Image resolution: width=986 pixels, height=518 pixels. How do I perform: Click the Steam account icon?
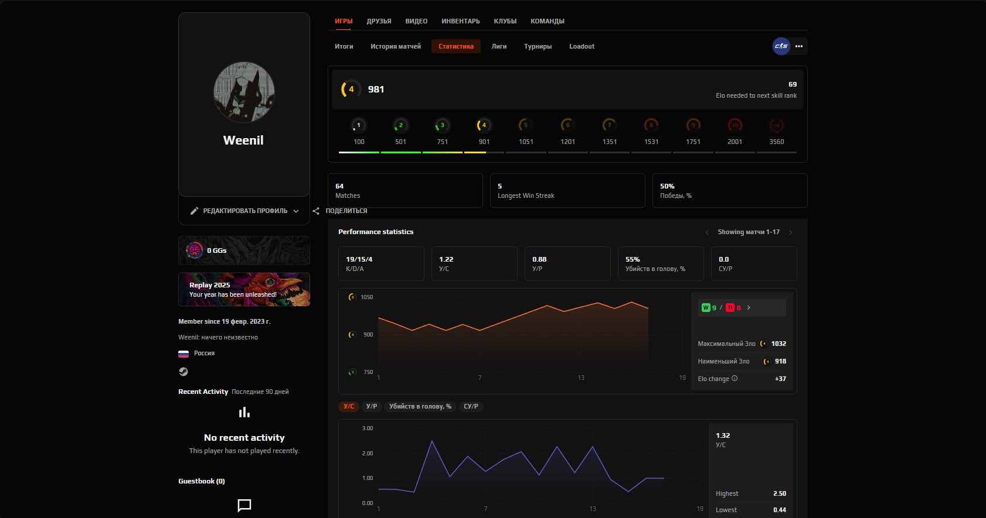click(x=183, y=372)
